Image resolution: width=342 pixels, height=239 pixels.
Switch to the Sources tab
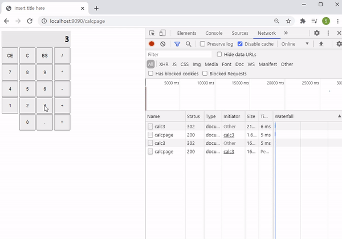(240, 33)
